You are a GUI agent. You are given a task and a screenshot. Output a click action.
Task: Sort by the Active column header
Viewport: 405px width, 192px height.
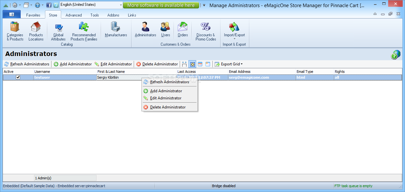(18, 72)
